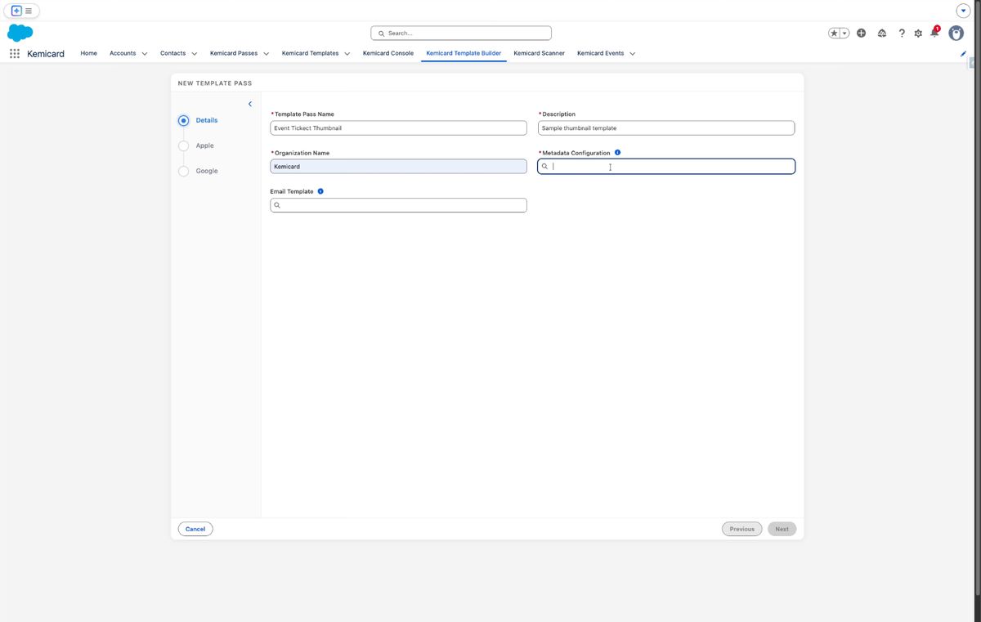The image size is (981, 622).
Task: Expand the Accounts tab dropdown chevron
Action: coord(145,54)
